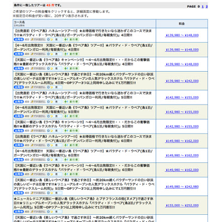This screenshot has width=223, height=222.
Task: Click 出発地 badge under the 4日間 ハネムーンツアー
Action: tap(18, 40)
